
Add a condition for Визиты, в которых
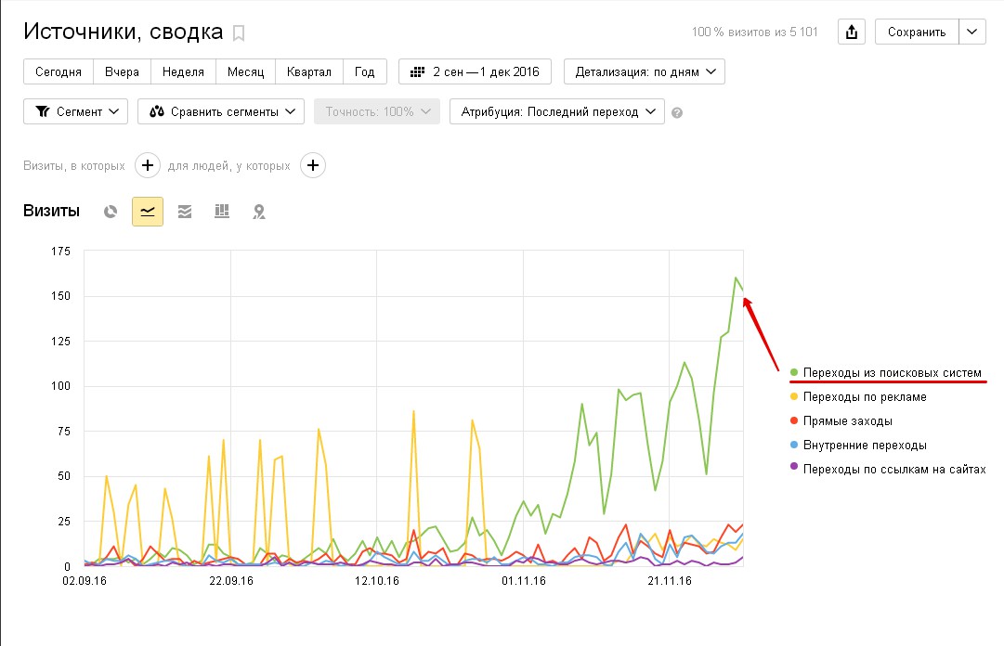[x=148, y=165]
